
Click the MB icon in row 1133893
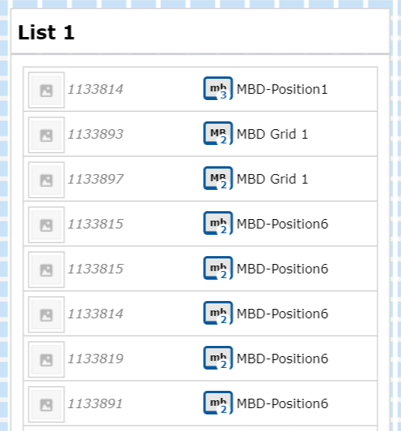tap(218, 133)
